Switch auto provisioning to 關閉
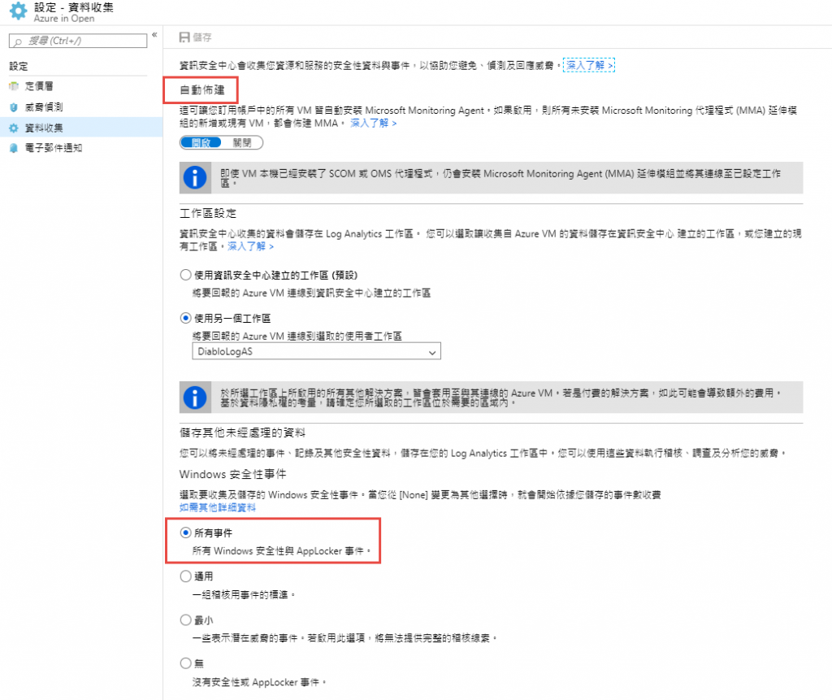 (242, 143)
